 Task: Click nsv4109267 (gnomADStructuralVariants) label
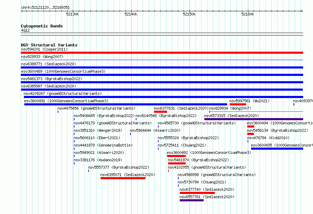[x=63, y=93]
